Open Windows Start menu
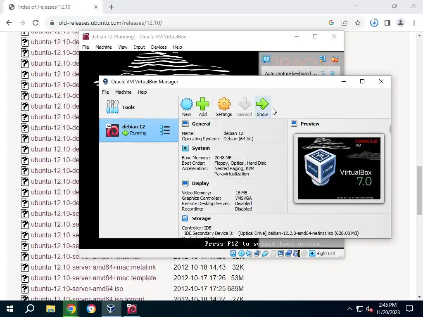The width and height of the screenshot is (423, 317). [10, 309]
